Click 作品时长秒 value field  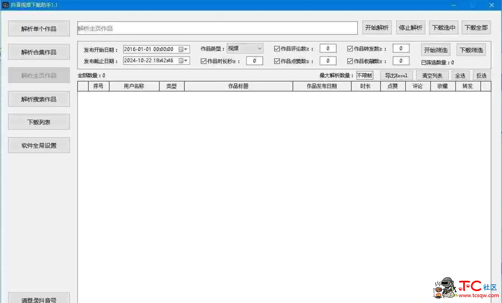(255, 61)
